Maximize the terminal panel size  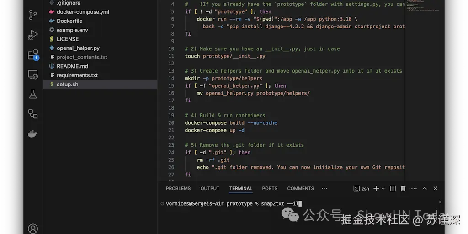425,189
